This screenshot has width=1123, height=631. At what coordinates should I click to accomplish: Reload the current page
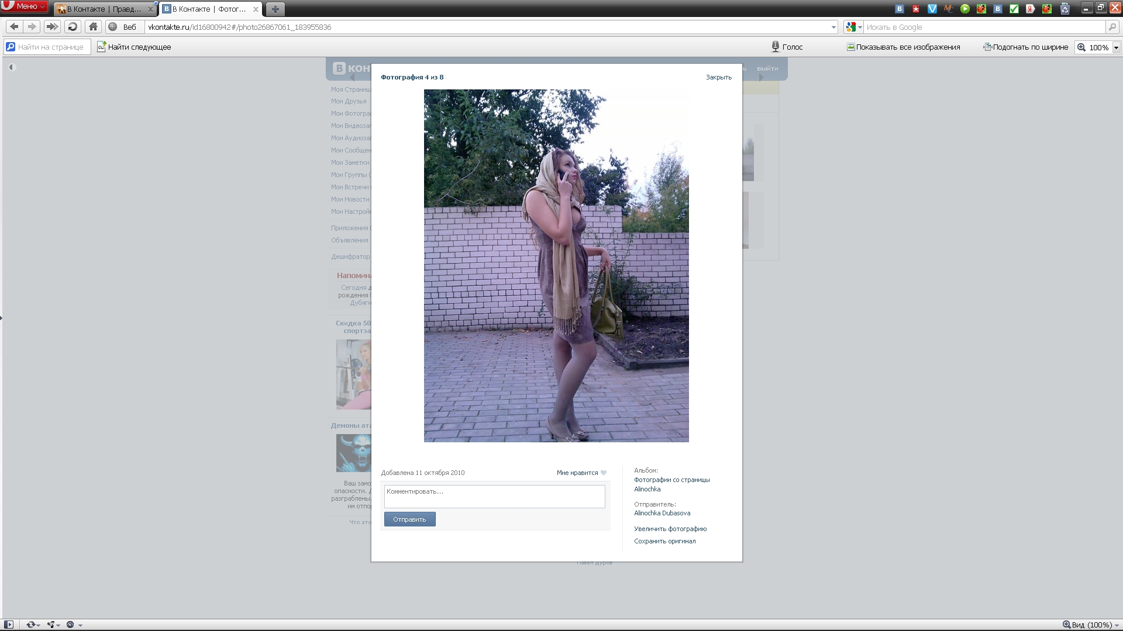[x=73, y=27]
